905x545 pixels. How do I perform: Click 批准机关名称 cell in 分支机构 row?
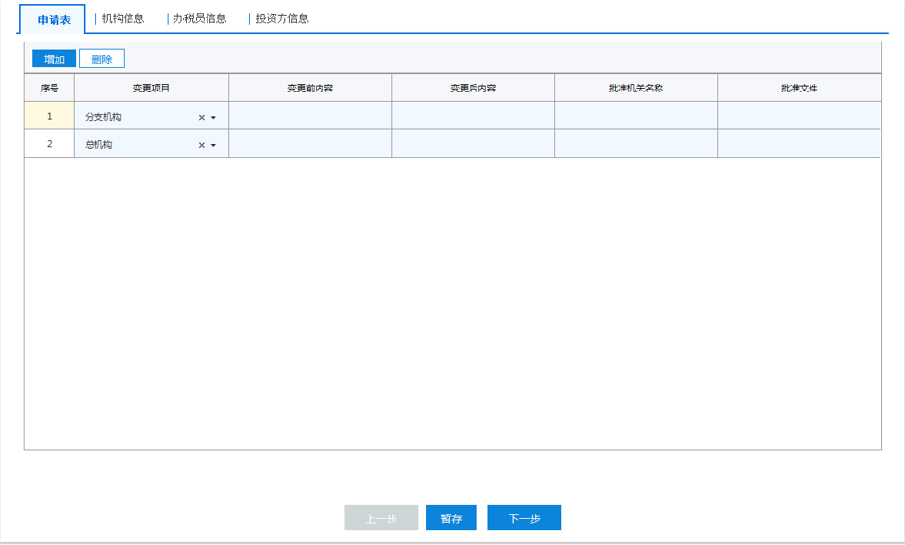(x=636, y=116)
